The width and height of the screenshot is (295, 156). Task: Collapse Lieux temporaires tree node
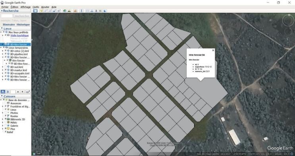(1, 48)
